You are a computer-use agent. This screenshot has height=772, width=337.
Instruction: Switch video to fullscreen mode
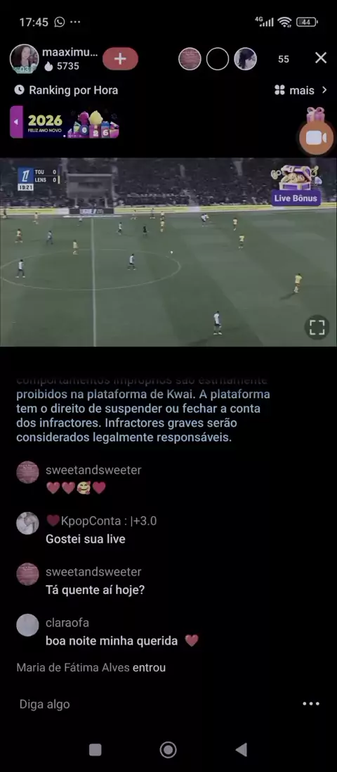click(x=317, y=328)
